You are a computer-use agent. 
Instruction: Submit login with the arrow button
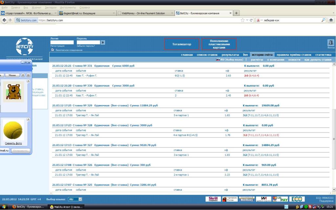(103, 42)
